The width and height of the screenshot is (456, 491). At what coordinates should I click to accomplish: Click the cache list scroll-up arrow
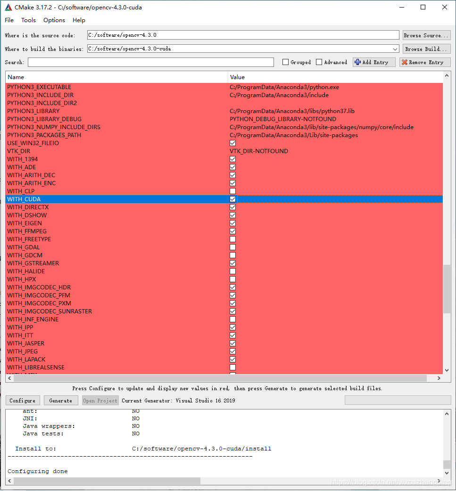click(447, 75)
